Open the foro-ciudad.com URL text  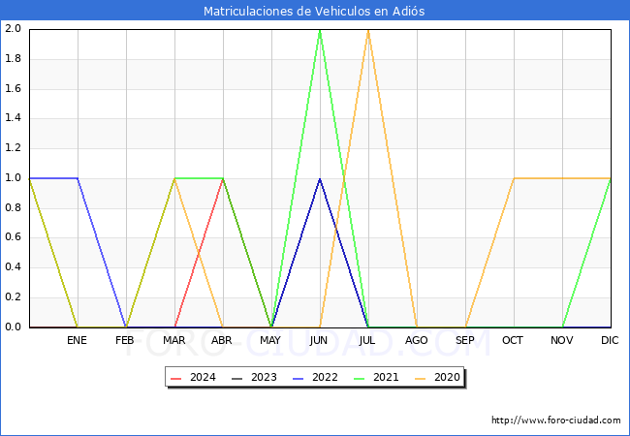pos(556,420)
